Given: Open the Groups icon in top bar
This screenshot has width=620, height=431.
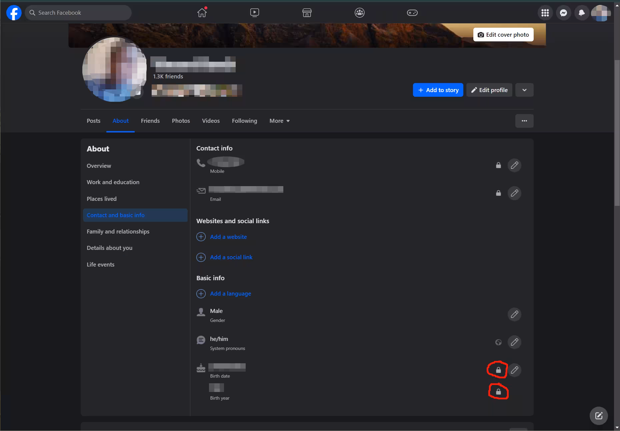Looking at the screenshot, I should coord(359,13).
